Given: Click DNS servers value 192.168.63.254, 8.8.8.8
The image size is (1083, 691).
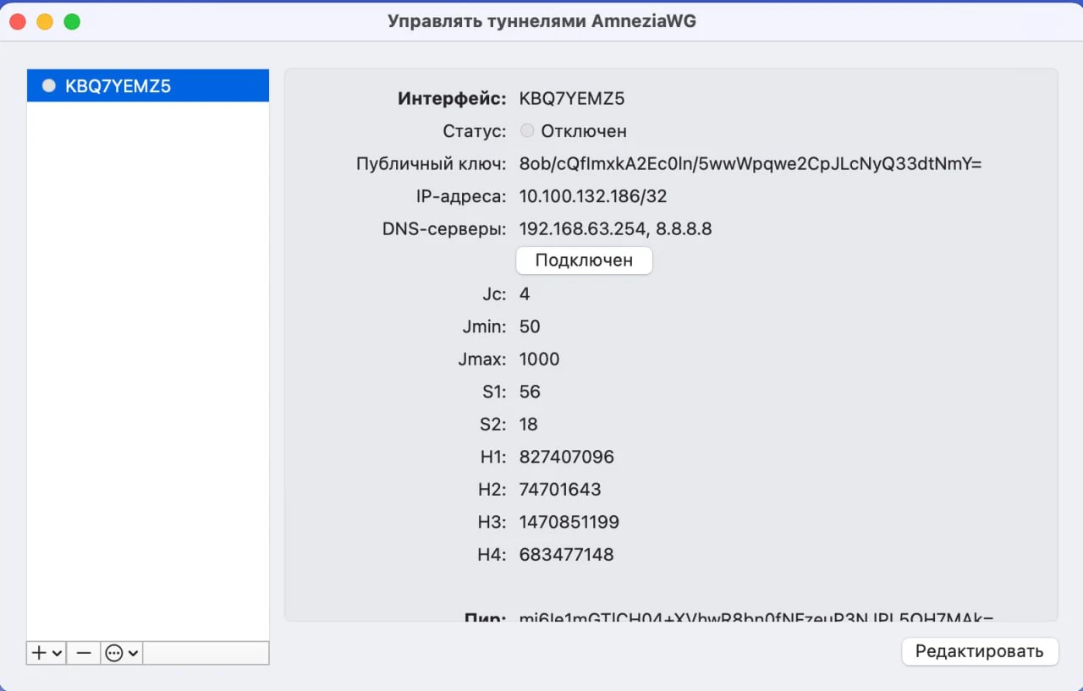Looking at the screenshot, I should click(615, 229).
